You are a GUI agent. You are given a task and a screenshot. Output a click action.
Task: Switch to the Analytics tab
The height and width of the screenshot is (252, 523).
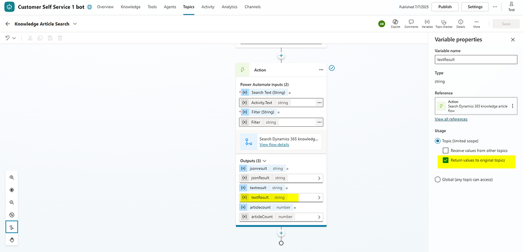[229, 6]
